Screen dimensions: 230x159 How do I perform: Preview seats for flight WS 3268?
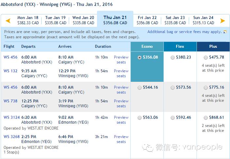(x=121, y=139)
